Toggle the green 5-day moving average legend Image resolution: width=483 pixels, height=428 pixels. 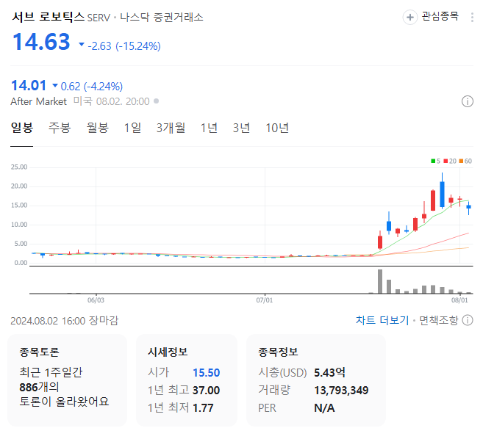(435, 161)
